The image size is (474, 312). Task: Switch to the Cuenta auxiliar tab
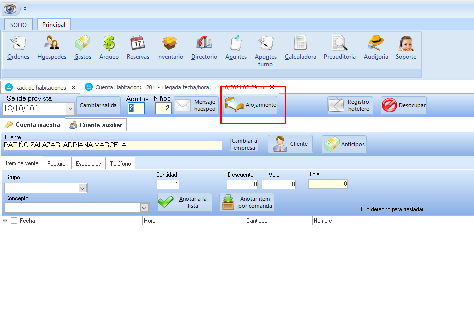pos(95,125)
